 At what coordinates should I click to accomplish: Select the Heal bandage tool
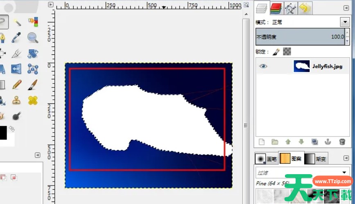tap(33, 100)
